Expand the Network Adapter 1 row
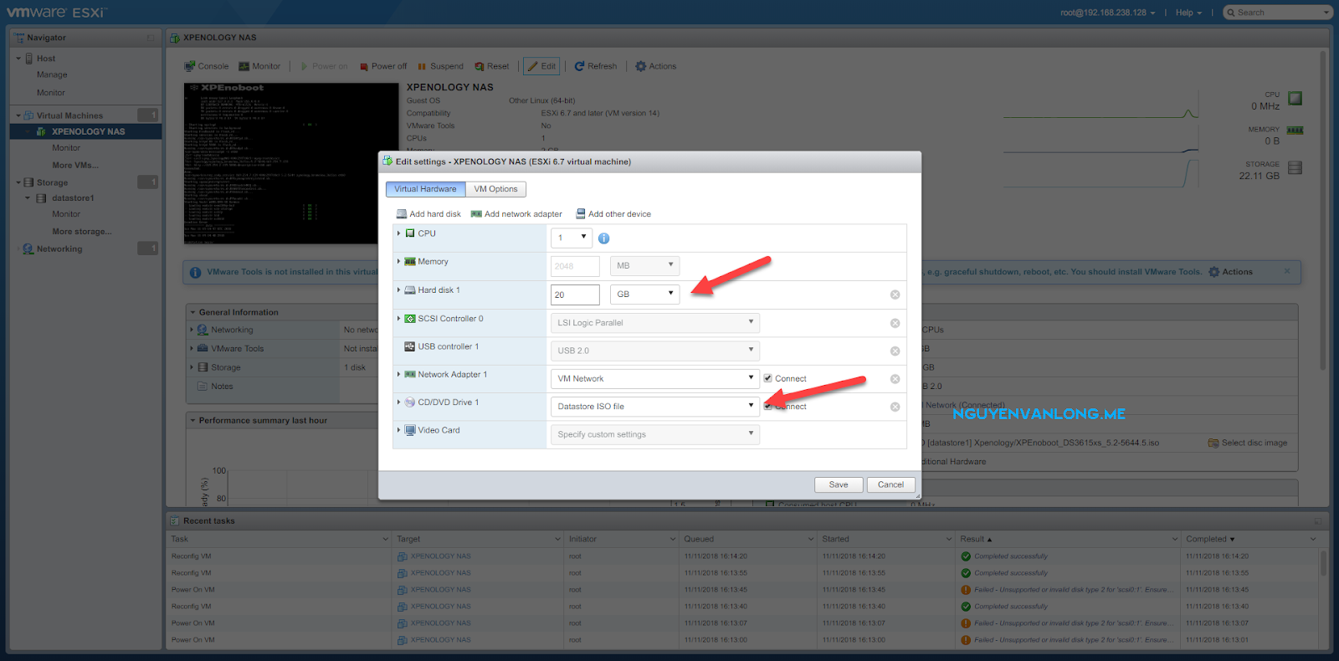 398,375
